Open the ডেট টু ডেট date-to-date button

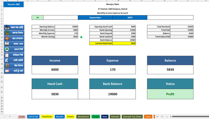click(14, 71)
